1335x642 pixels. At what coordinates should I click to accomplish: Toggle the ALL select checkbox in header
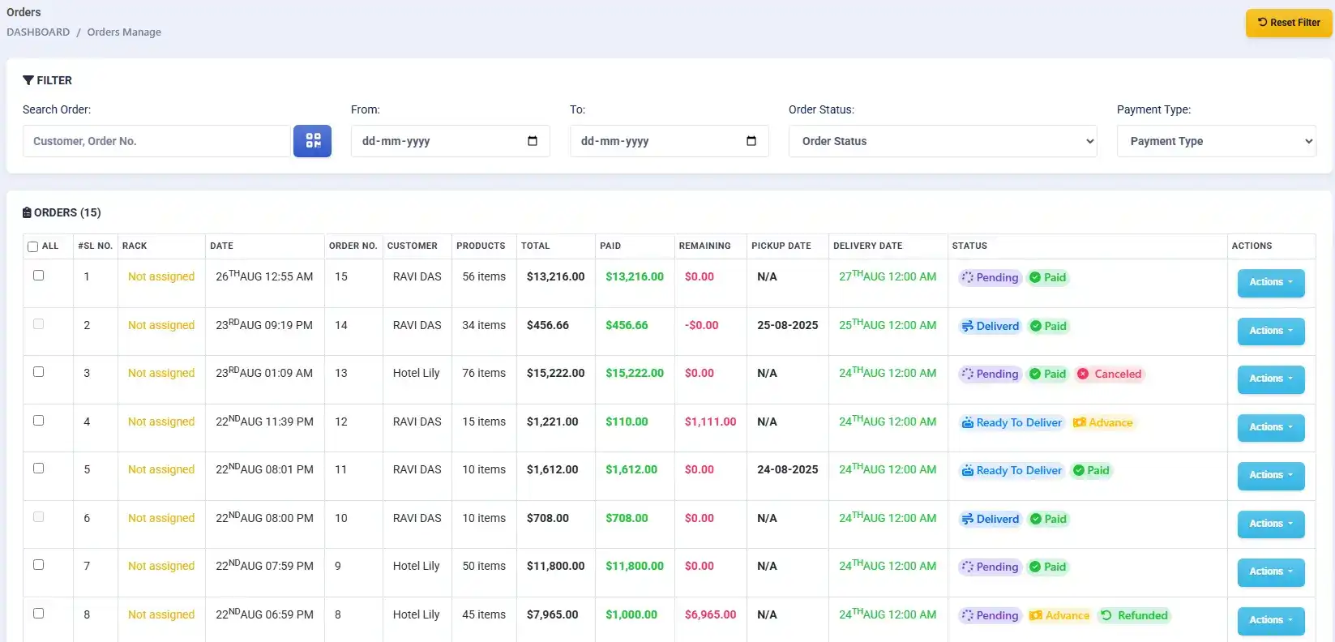tap(33, 246)
